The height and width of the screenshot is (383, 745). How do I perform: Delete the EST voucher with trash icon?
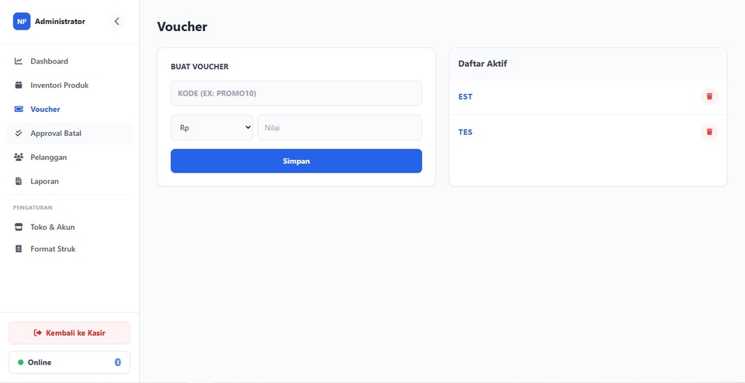pyautogui.click(x=709, y=96)
